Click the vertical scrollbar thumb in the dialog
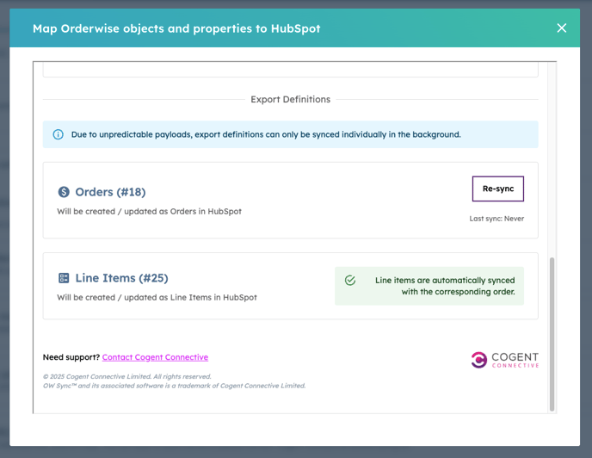Screen dimensions: 592x458 coord(552,334)
